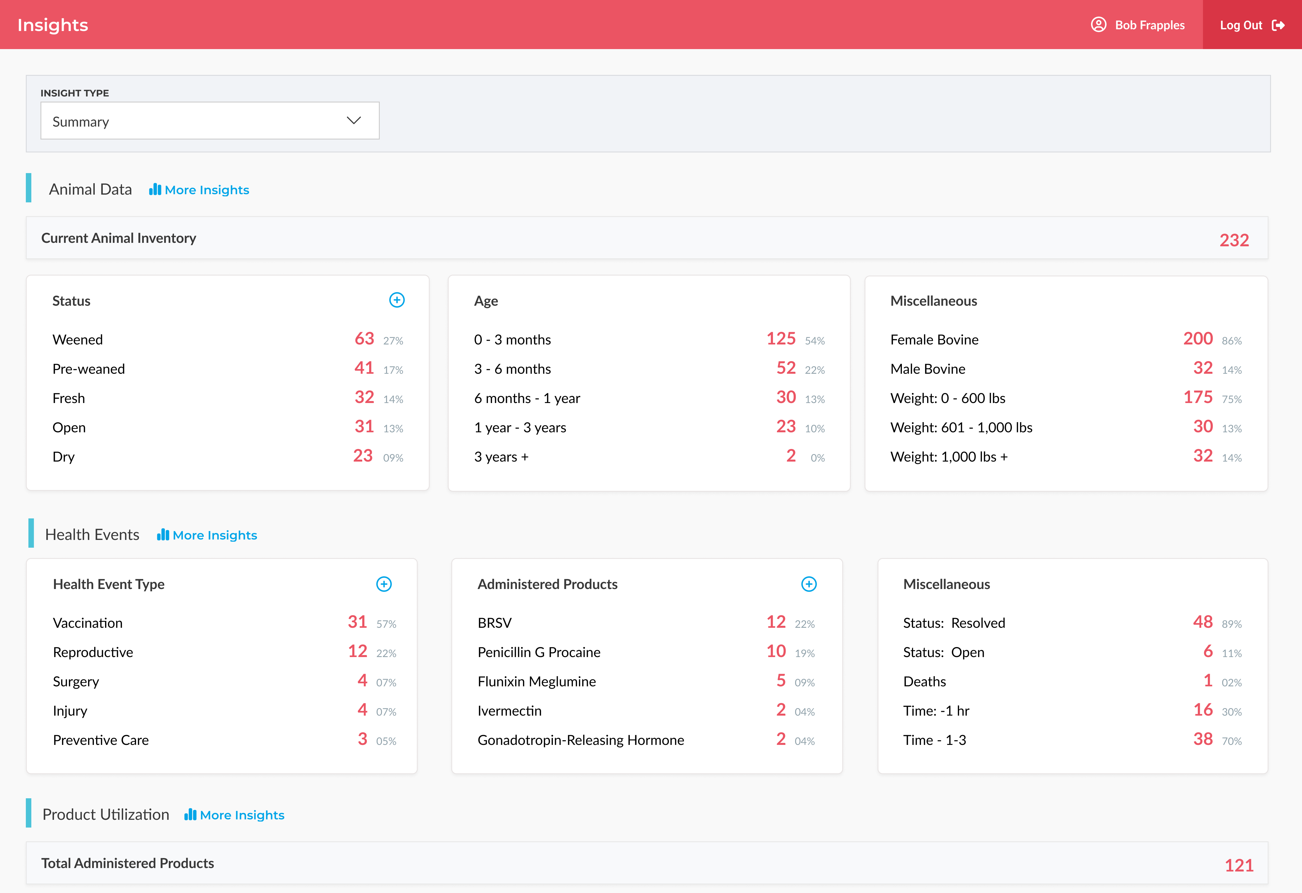Screen dimensions: 1302x893
Task: Click the Bob Frapples user name
Action: coord(1150,25)
